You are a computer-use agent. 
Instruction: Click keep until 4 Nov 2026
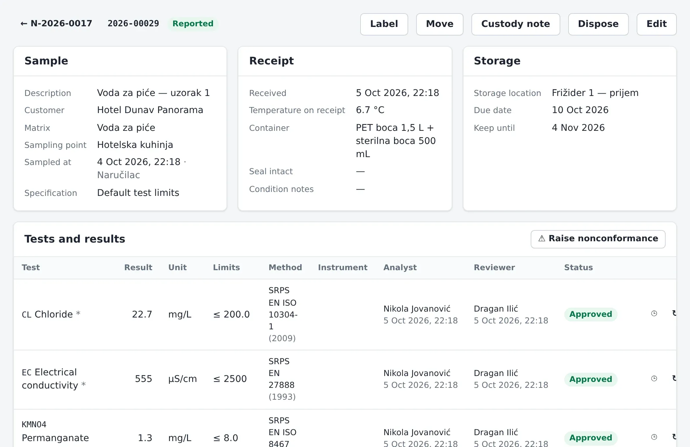578,128
